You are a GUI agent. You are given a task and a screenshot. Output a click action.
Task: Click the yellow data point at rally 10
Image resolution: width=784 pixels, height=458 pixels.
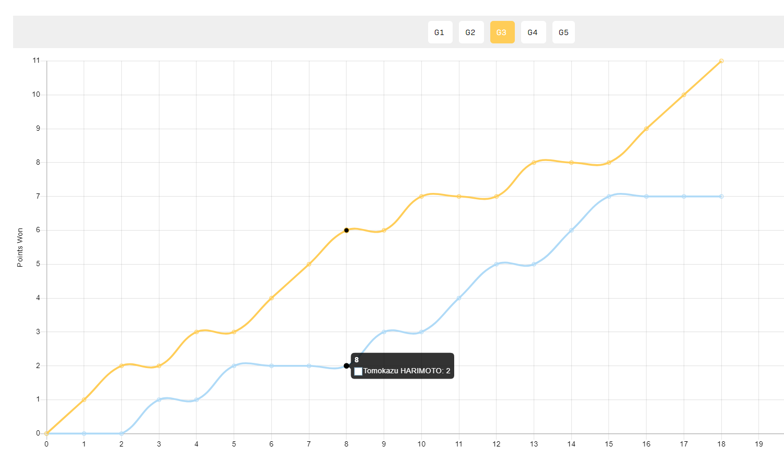(x=421, y=197)
